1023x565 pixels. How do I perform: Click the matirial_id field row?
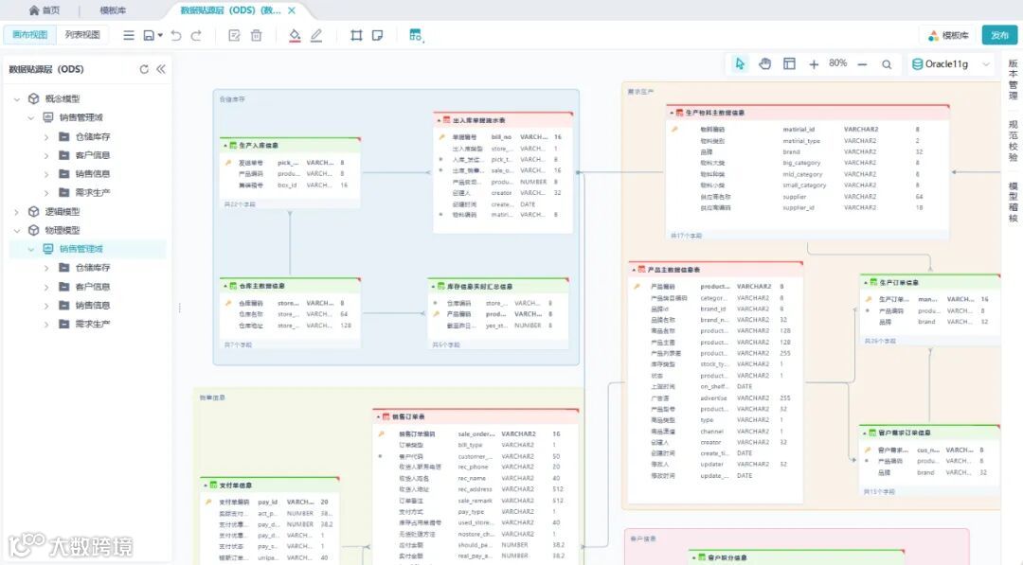pyautogui.click(x=808, y=129)
